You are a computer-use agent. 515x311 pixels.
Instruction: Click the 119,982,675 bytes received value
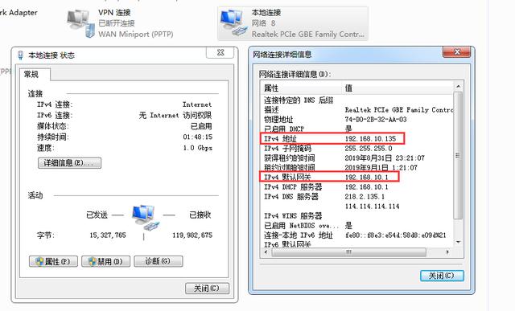click(192, 235)
